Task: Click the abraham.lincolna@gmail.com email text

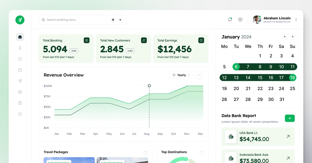Action: pos(277,22)
